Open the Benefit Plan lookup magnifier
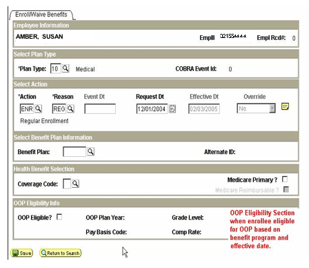The width and height of the screenshot is (309, 268). (90, 151)
